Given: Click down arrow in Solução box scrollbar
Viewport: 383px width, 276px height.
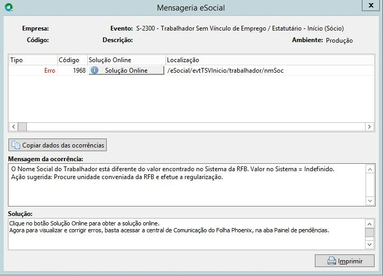Looking at the screenshot, I should (370, 244).
